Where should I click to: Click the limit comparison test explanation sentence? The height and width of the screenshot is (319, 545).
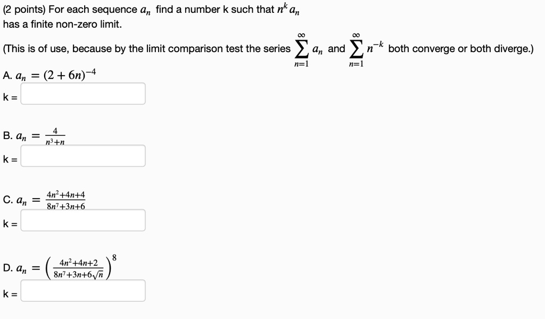[144, 48]
